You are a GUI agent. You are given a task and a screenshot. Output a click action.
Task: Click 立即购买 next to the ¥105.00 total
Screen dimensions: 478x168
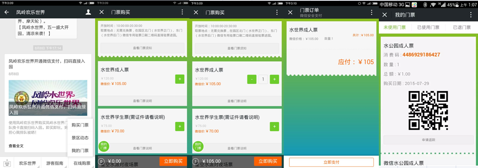(x=268, y=161)
